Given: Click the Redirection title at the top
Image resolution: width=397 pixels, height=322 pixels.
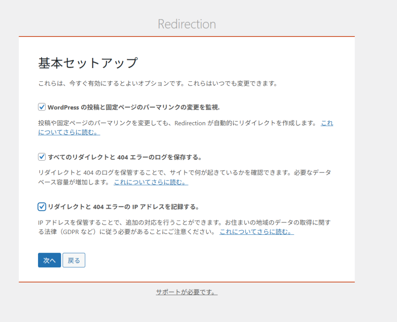Looking at the screenshot, I should coord(186,24).
